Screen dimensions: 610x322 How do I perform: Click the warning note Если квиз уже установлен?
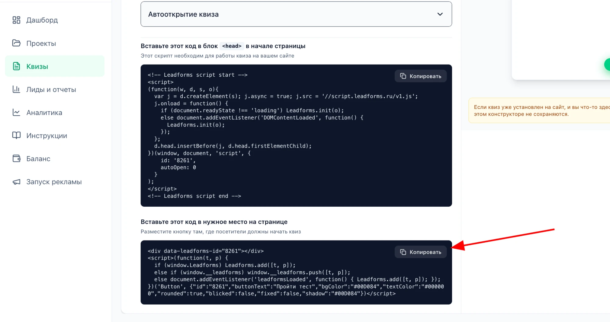pyautogui.click(x=539, y=110)
